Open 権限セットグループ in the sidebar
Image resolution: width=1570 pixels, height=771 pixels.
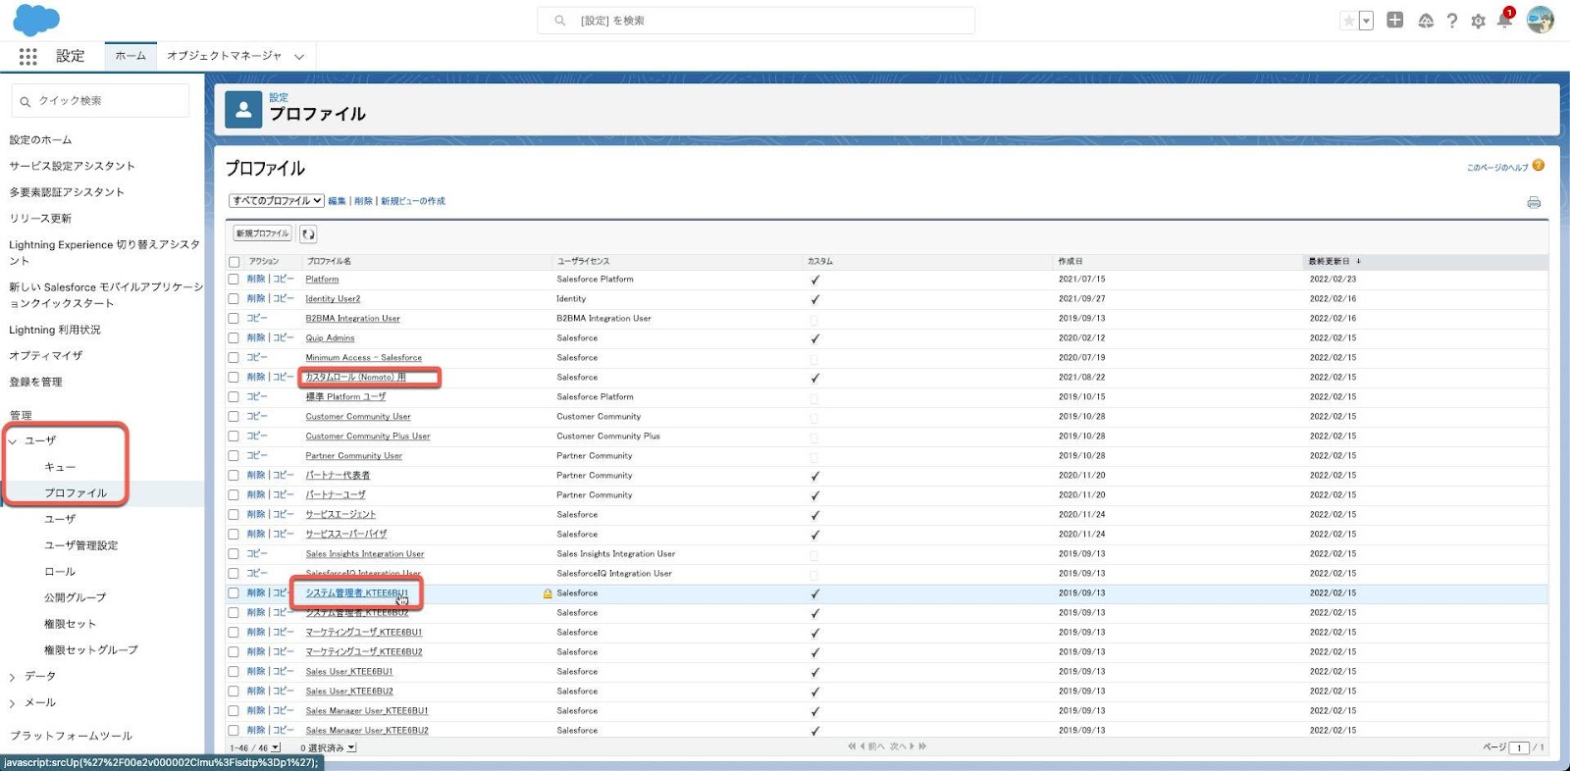91,650
